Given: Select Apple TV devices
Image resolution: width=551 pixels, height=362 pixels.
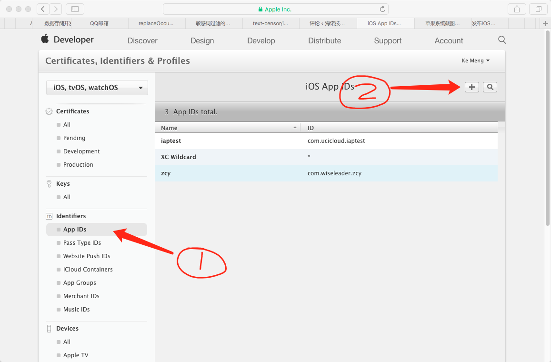Looking at the screenshot, I should tap(76, 355).
